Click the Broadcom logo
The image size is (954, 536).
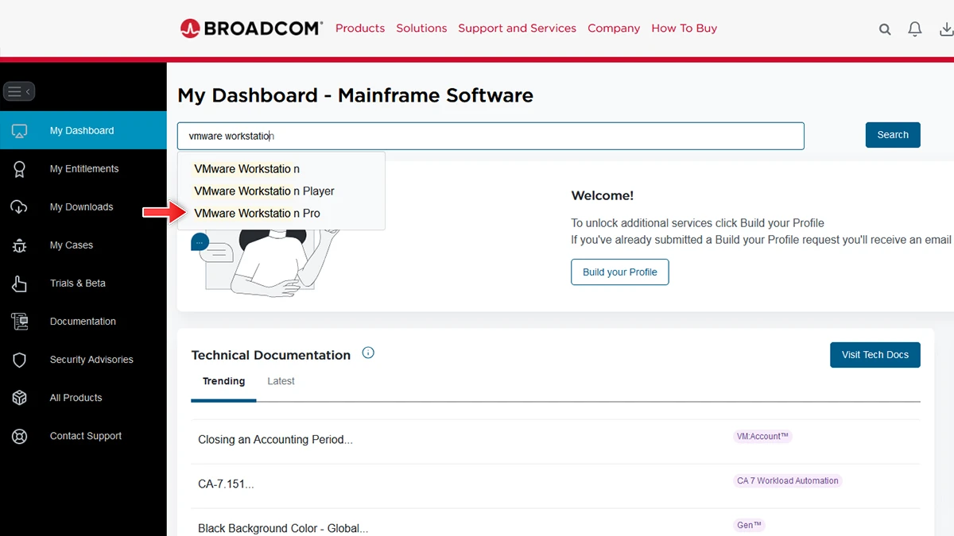[x=251, y=29]
